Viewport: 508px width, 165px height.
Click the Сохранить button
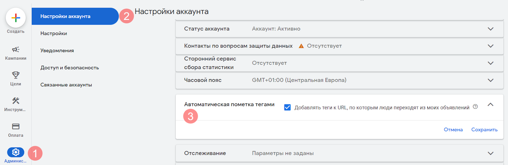pyautogui.click(x=484, y=129)
